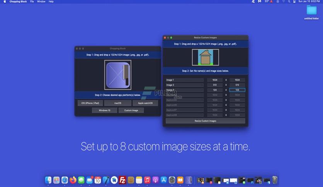Click the cleaver icon image well
This screenshot has height=187, width=323.
tap(118, 75)
